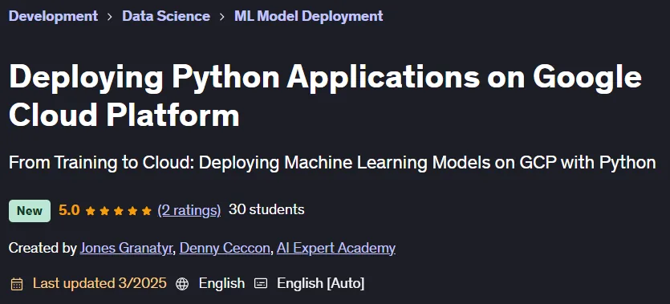
Task: Click chevron between Development and Data Science
Action: pyautogui.click(x=110, y=17)
